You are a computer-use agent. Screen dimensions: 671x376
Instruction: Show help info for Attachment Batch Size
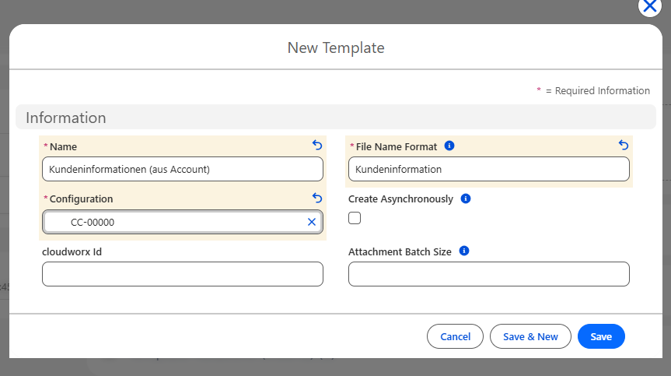[x=464, y=251]
